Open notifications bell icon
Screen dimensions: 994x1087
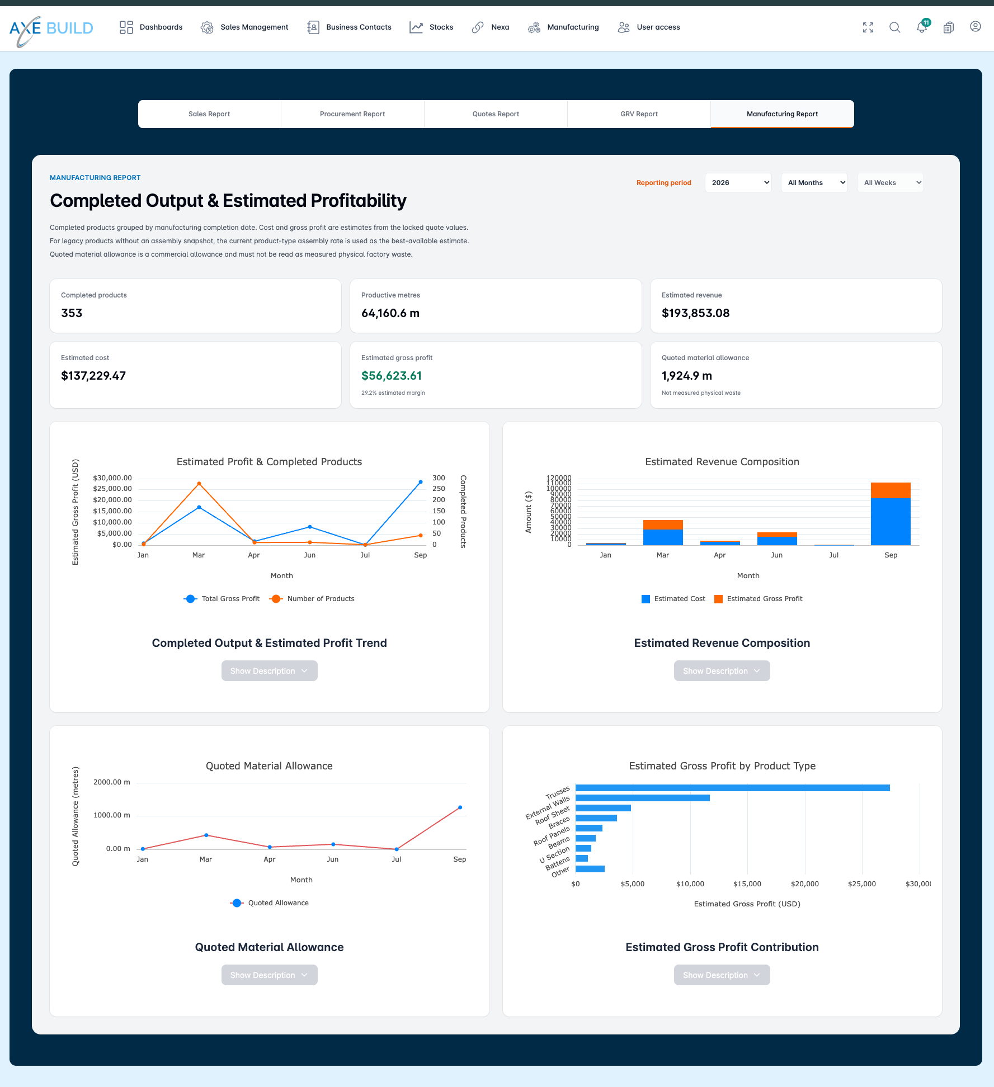point(922,27)
